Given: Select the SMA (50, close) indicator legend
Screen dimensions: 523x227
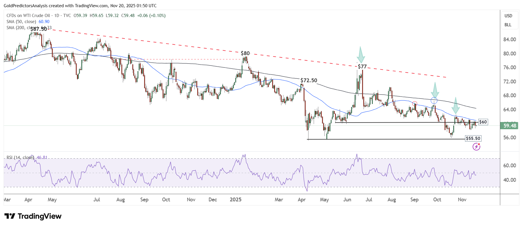Looking at the screenshot, I should (21, 22).
